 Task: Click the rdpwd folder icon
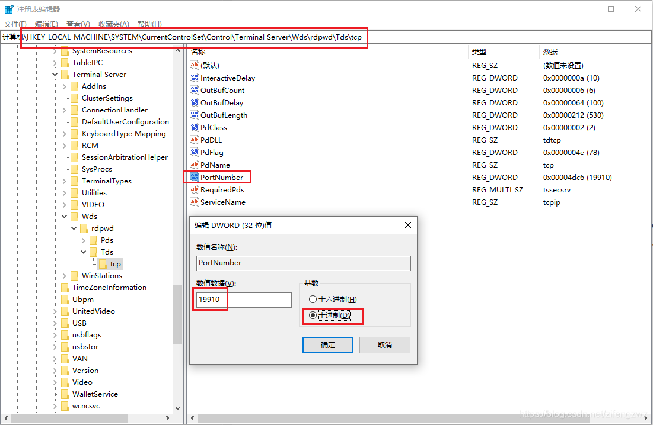(84, 228)
